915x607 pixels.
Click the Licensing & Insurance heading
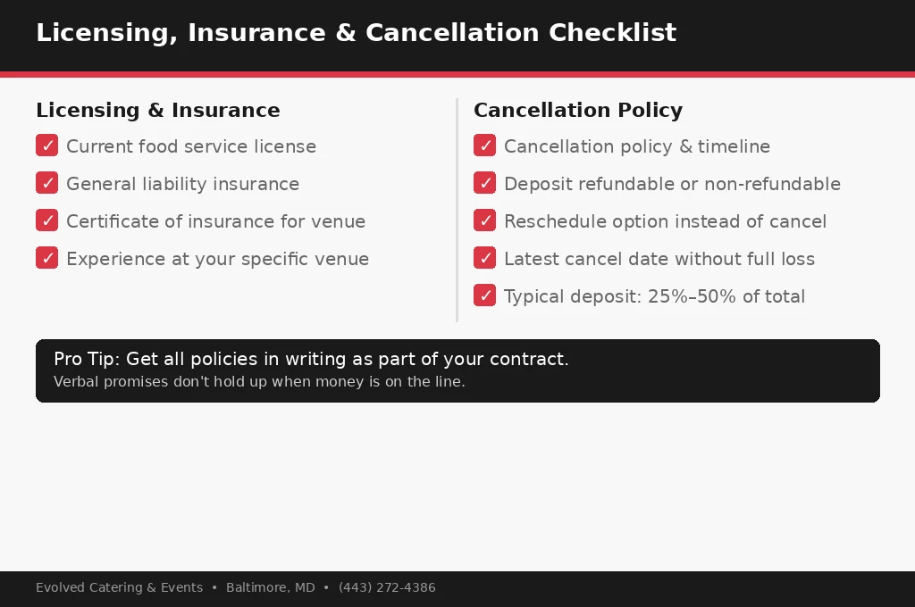pos(158,110)
